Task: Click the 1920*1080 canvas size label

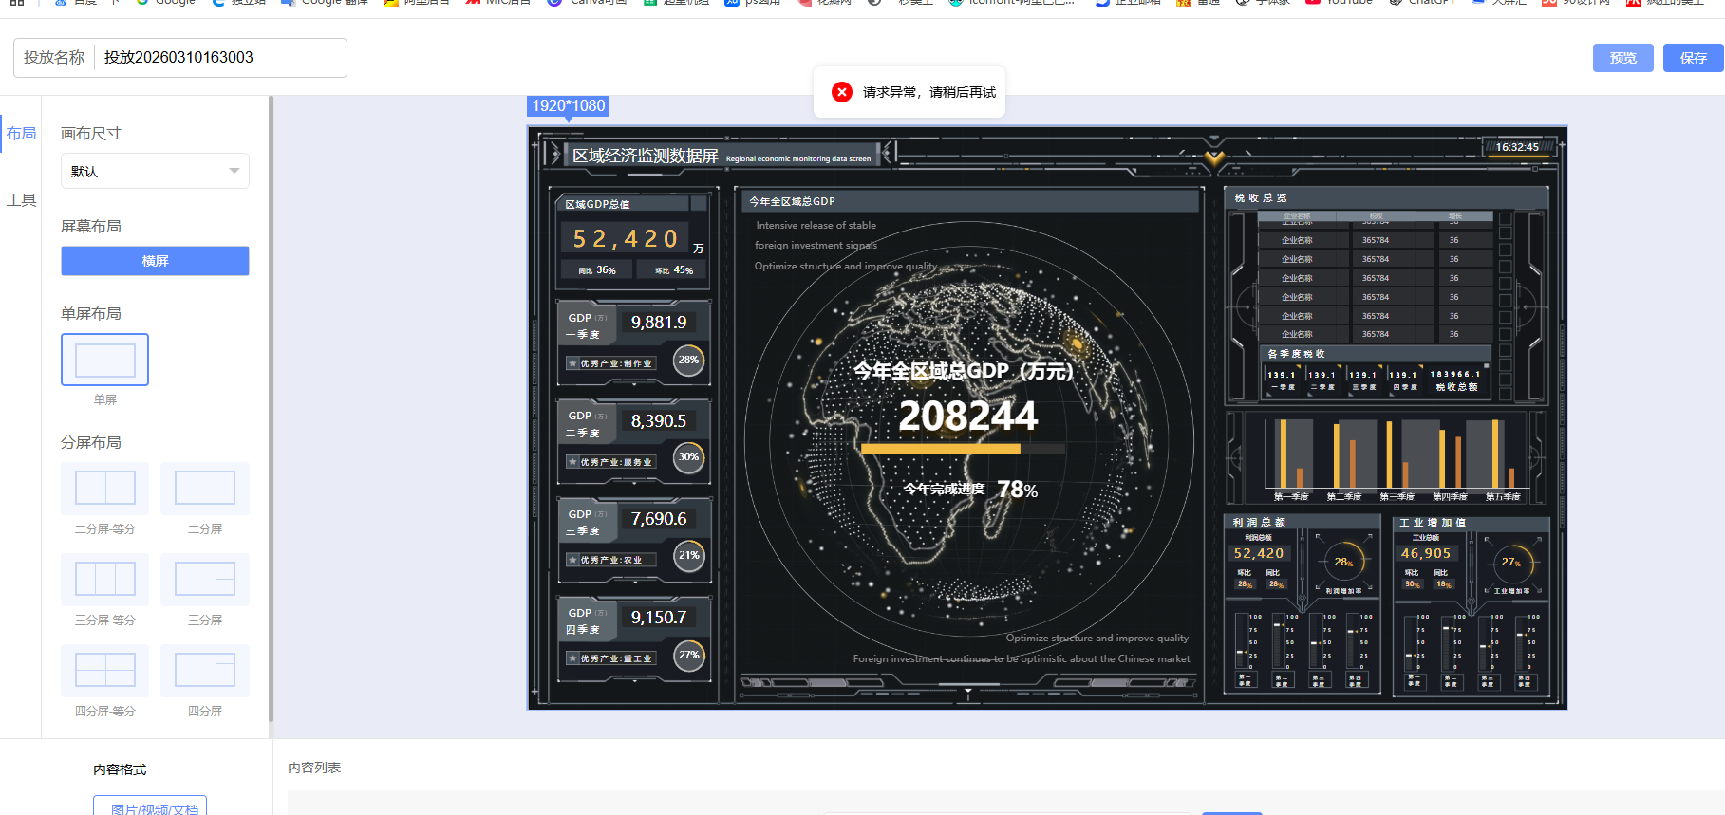Action: point(568,106)
